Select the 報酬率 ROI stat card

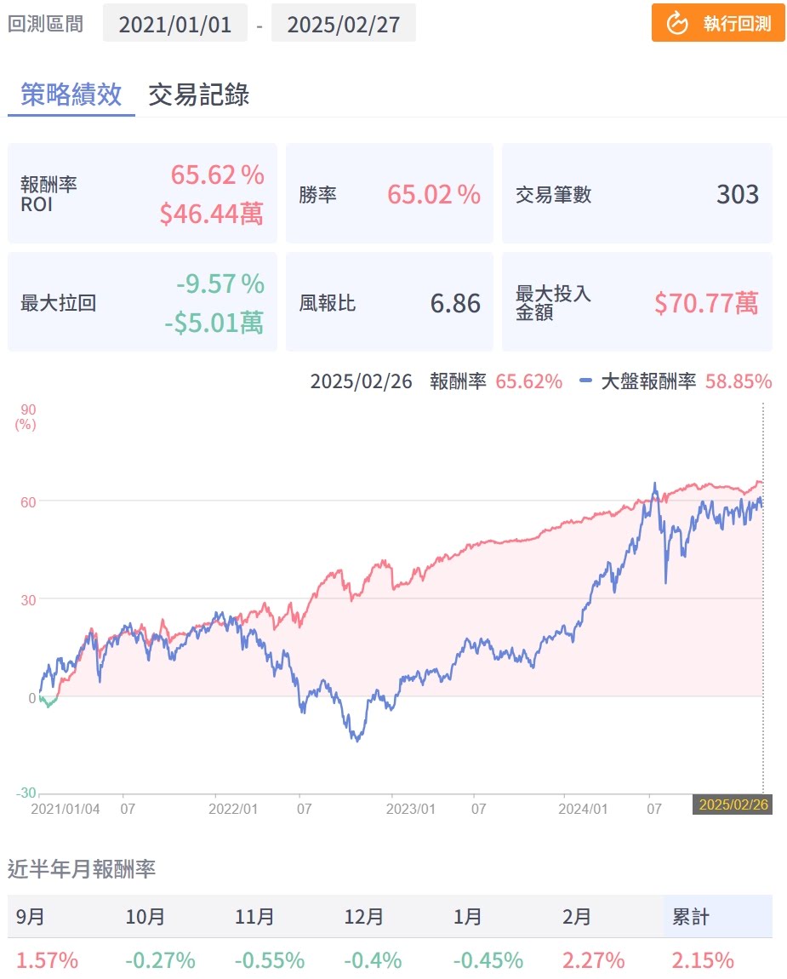pos(142,194)
